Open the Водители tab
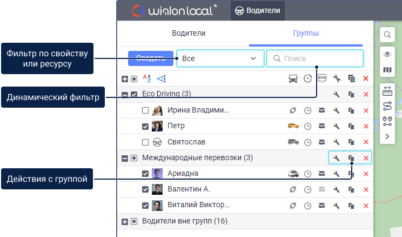 [x=189, y=33]
